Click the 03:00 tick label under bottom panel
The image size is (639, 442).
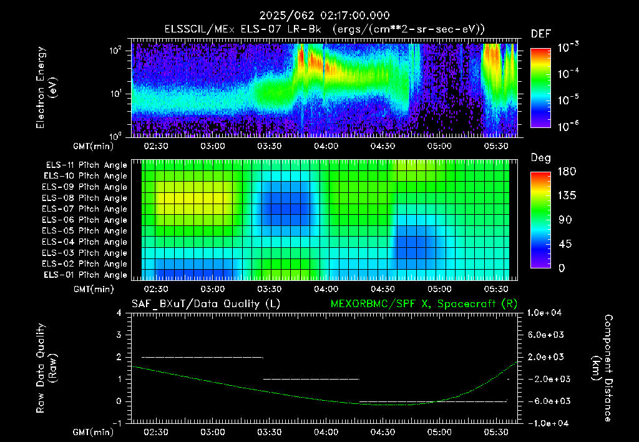[213, 432]
